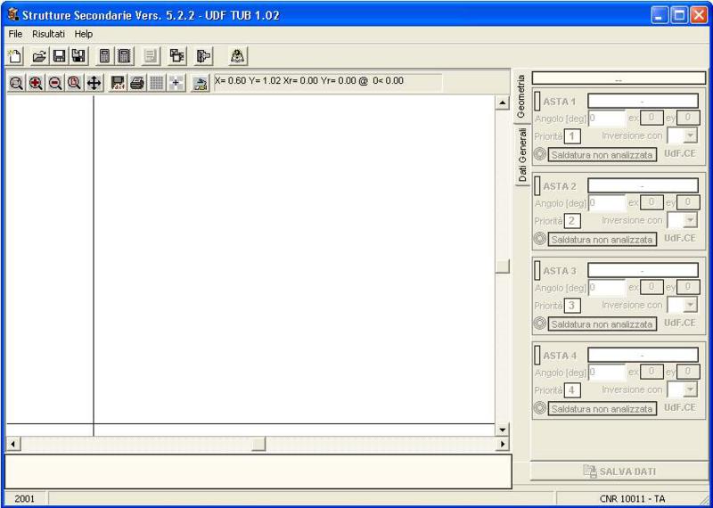Save using the single floppy disk icon

(x=59, y=56)
